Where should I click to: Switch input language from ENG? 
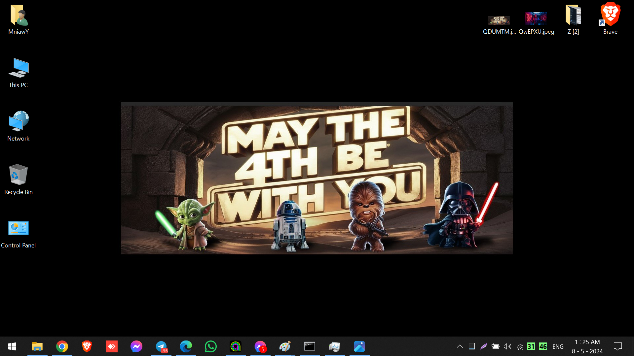(558, 347)
